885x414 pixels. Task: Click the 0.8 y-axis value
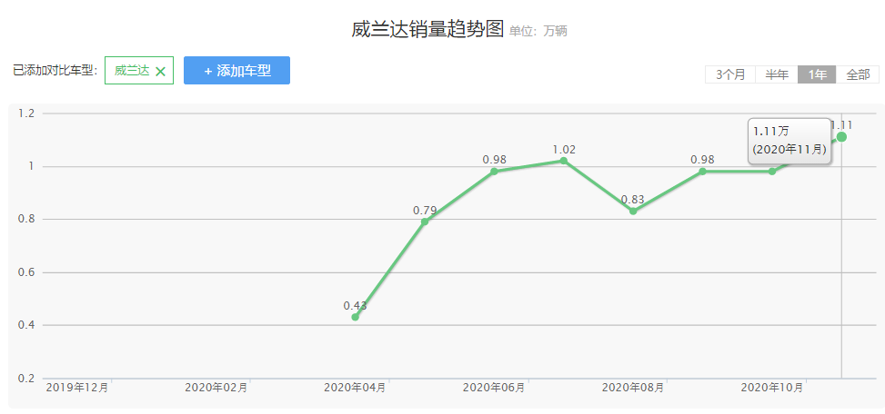[x=26, y=219]
